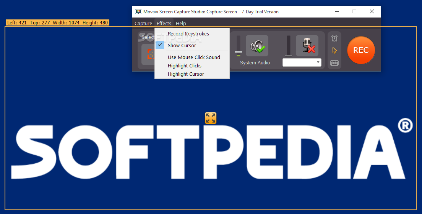Start recording with the REC button
Screen dimensions: 422x214
click(361, 50)
